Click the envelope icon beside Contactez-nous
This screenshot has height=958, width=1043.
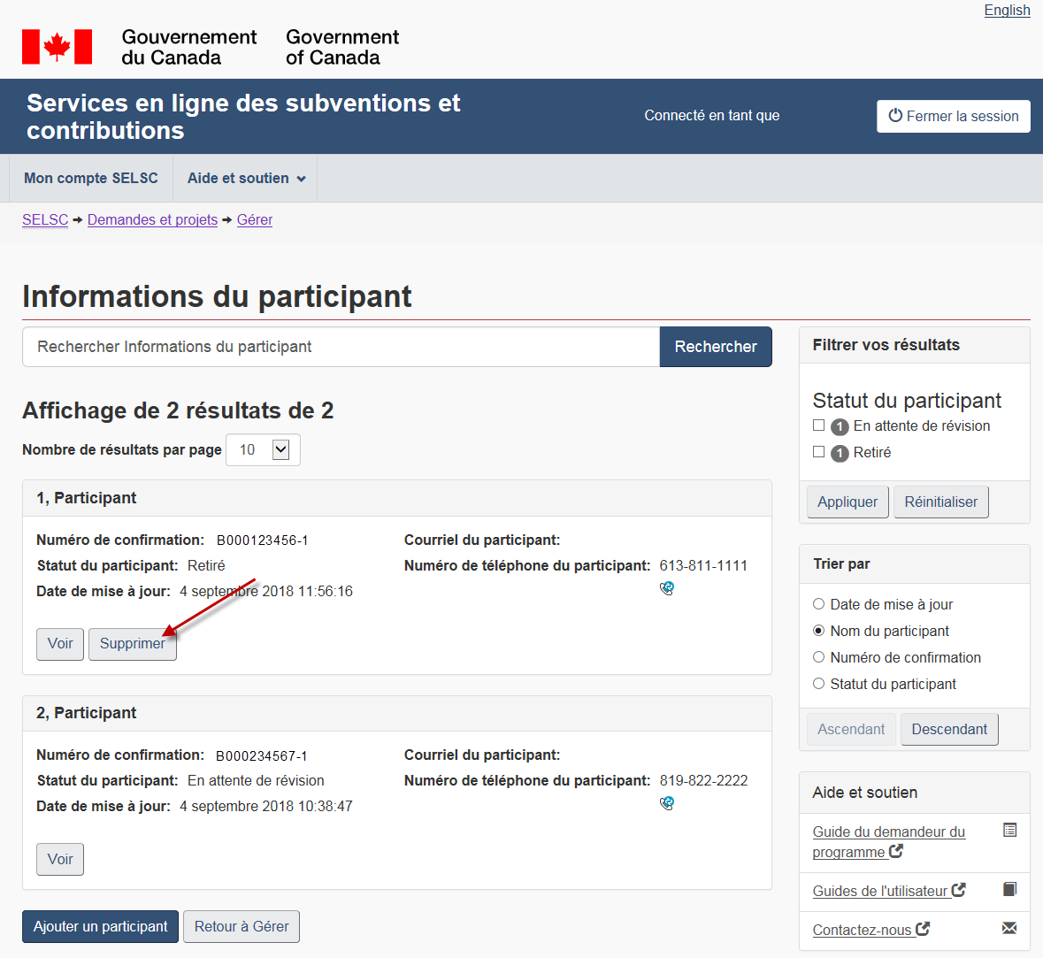click(x=1009, y=928)
